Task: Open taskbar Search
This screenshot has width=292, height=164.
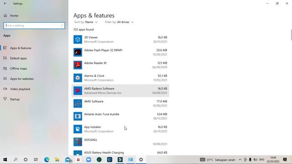Action: click(x=16, y=159)
